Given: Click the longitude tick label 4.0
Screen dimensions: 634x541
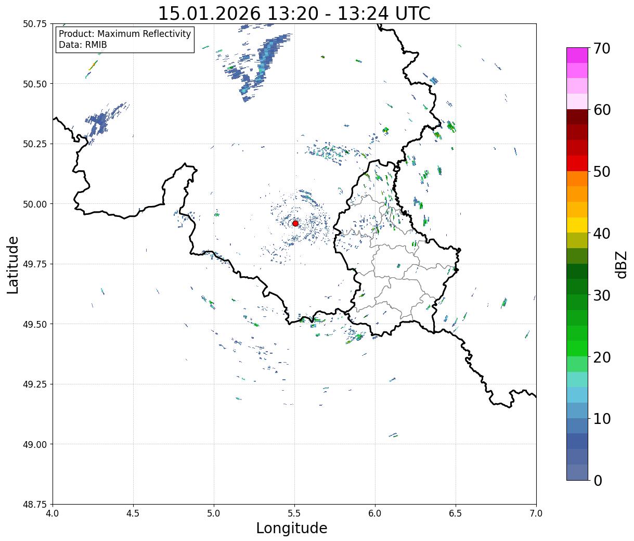Looking at the screenshot, I should tap(53, 513).
